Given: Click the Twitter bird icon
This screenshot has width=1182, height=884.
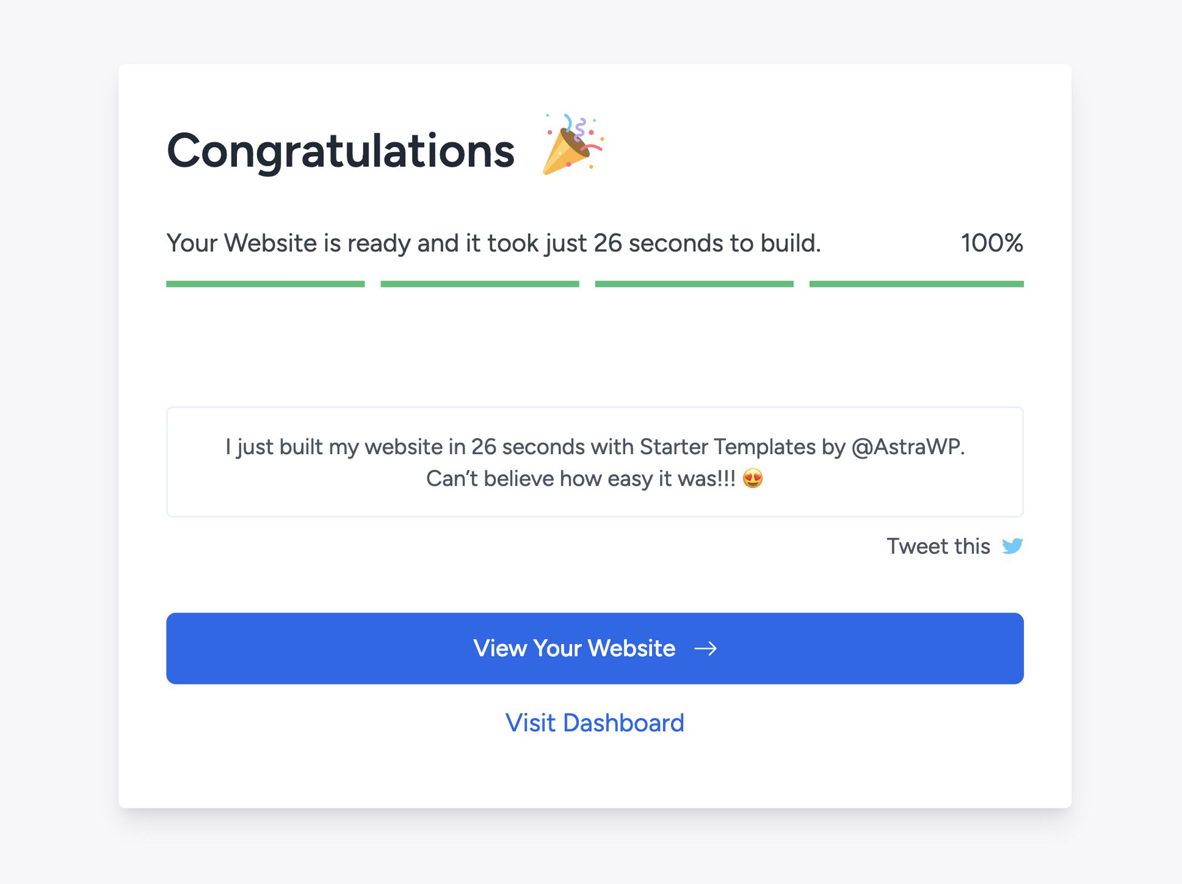Looking at the screenshot, I should 1012,546.
